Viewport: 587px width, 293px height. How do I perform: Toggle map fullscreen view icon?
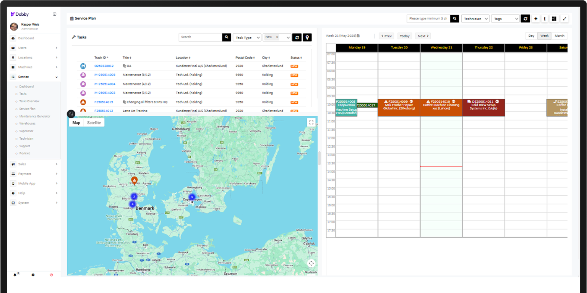[311, 122]
